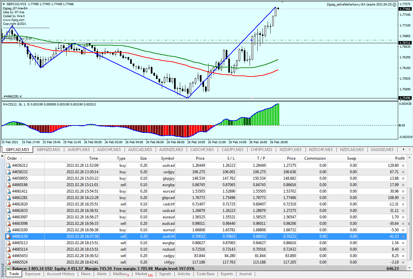Close the chfjpy order showing -3.19

403,262
